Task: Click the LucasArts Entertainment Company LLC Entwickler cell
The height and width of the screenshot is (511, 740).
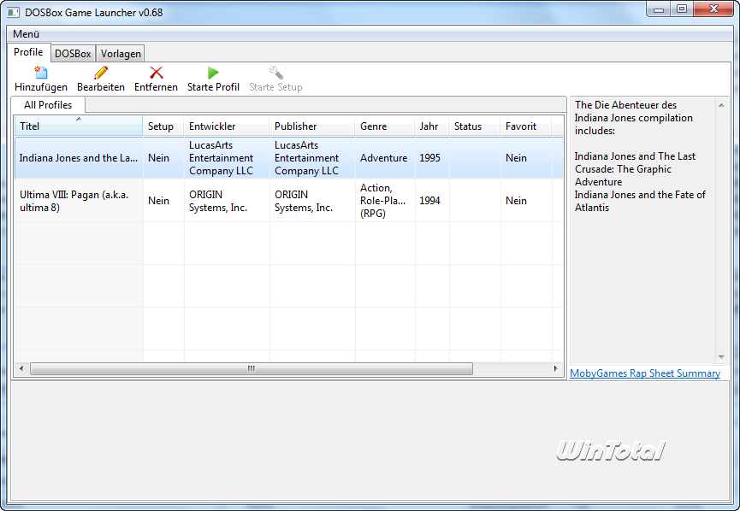Action: click(227, 158)
